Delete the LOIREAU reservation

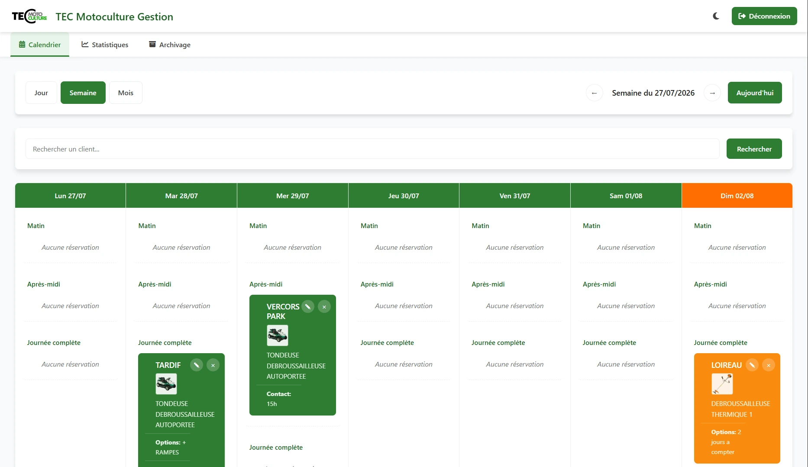(x=769, y=365)
